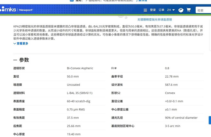Image resolution: width=211 pixels, height=137 pixels.
Task: Select the 19.40 mm value
Action: 74,134
